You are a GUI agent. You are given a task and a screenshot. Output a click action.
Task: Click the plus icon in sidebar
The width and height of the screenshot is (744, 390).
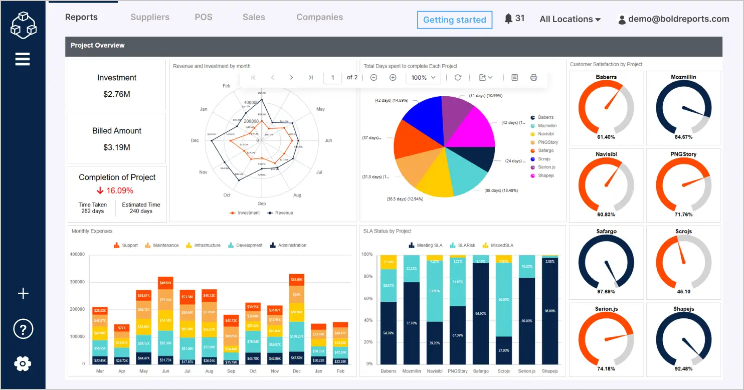23,294
